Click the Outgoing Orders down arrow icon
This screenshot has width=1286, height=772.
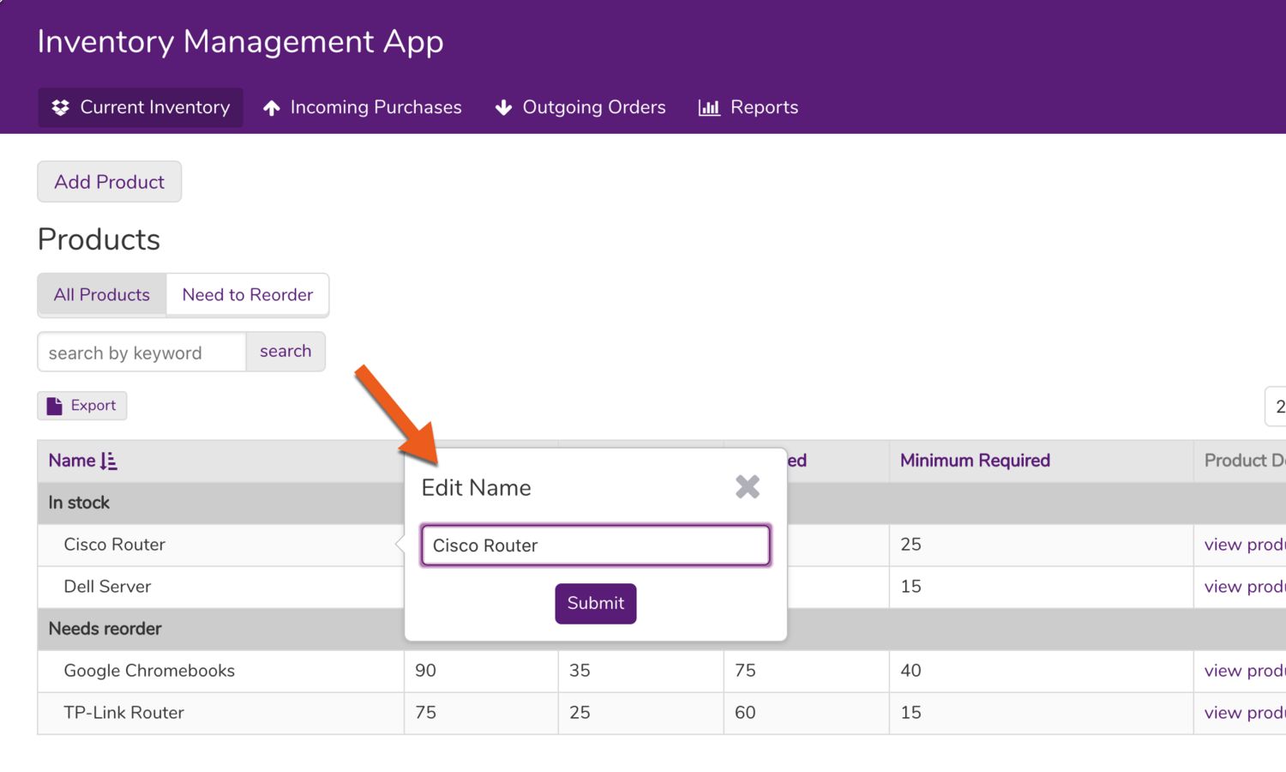click(503, 108)
